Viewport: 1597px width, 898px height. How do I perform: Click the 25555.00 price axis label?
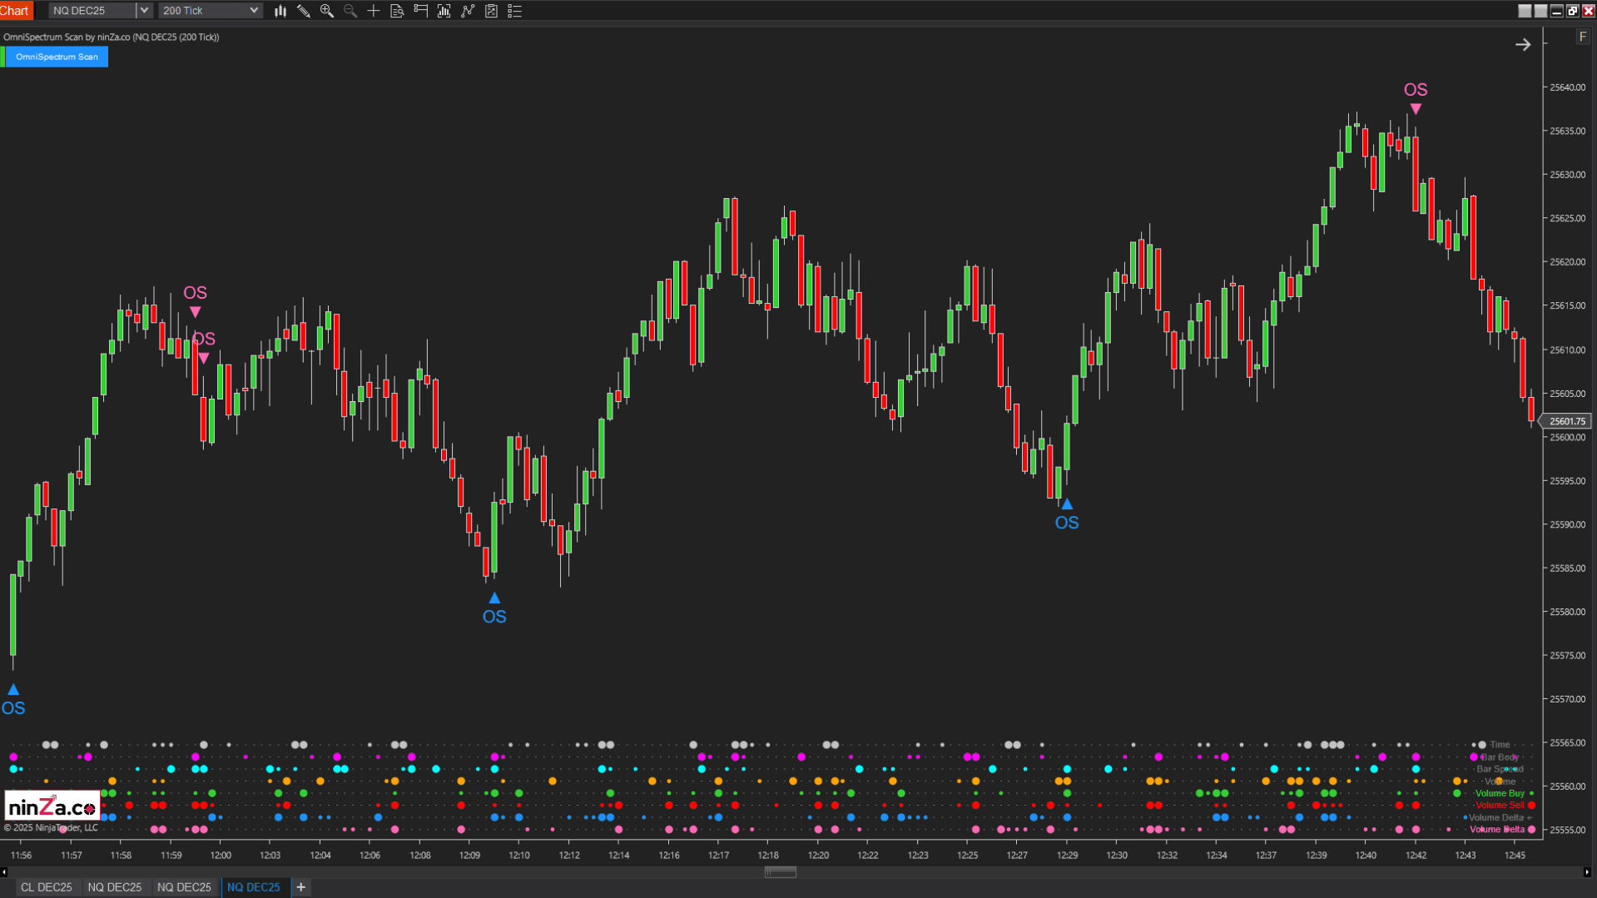[x=1568, y=831]
